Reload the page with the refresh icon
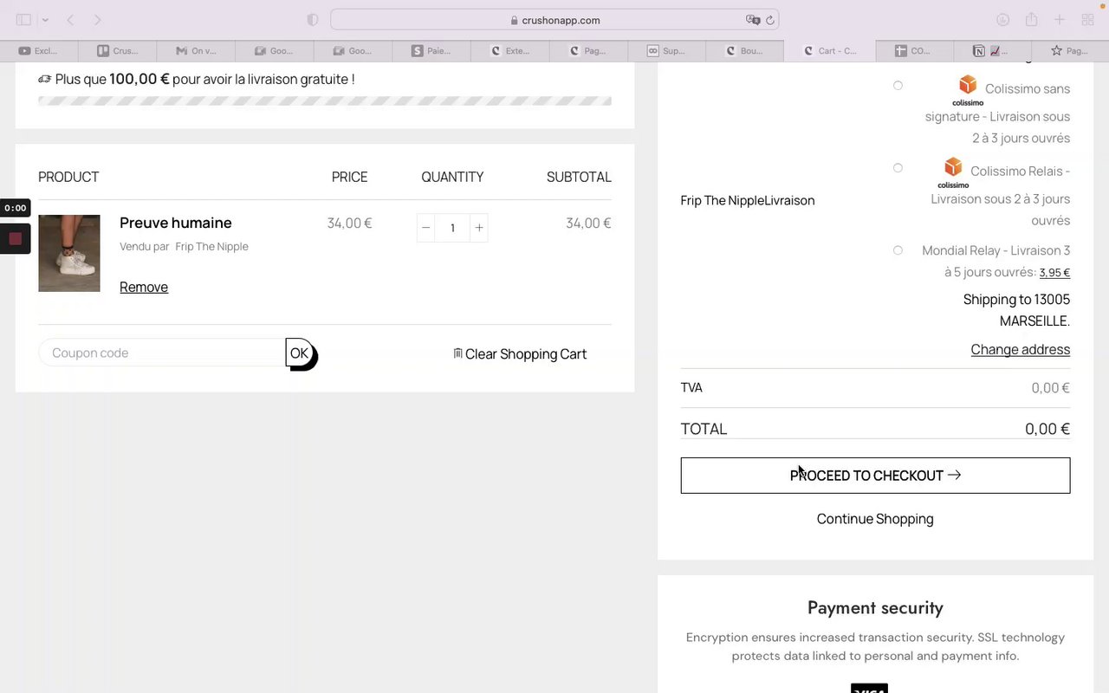This screenshot has width=1109, height=693. click(x=769, y=20)
